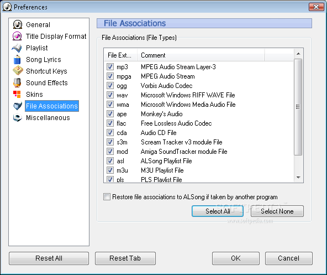Screen dimensions: 327x275
Task: Click the list scrollbar down arrow
Action: [x=298, y=178]
